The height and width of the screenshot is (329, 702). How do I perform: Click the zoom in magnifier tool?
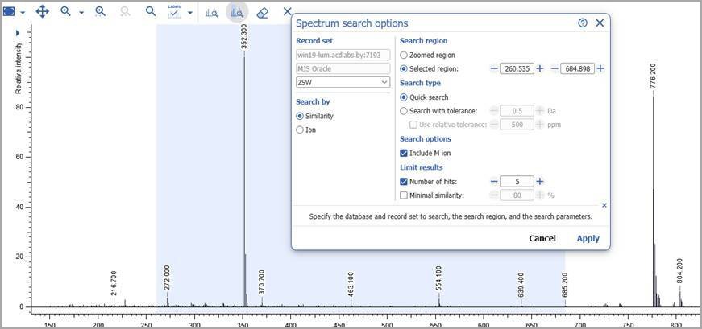[66, 11]
